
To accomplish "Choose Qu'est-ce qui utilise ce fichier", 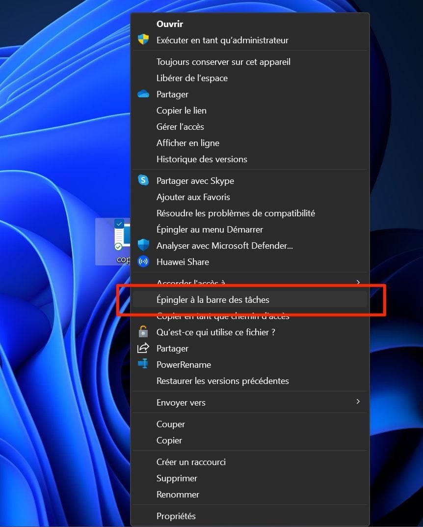I will click(250, 332).
